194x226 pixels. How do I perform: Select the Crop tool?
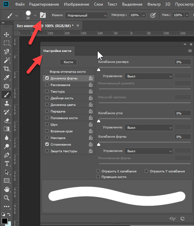7,69
